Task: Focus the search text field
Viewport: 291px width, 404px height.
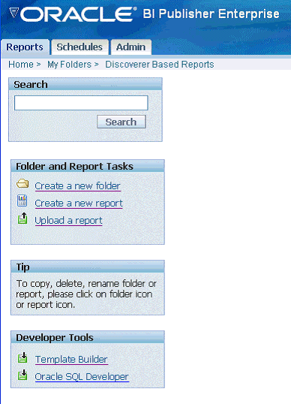Action: tap(81, 103)
